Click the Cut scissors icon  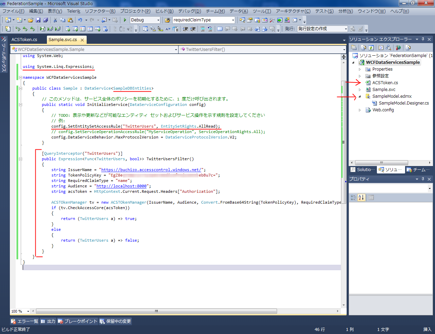(x=55, y=20)
